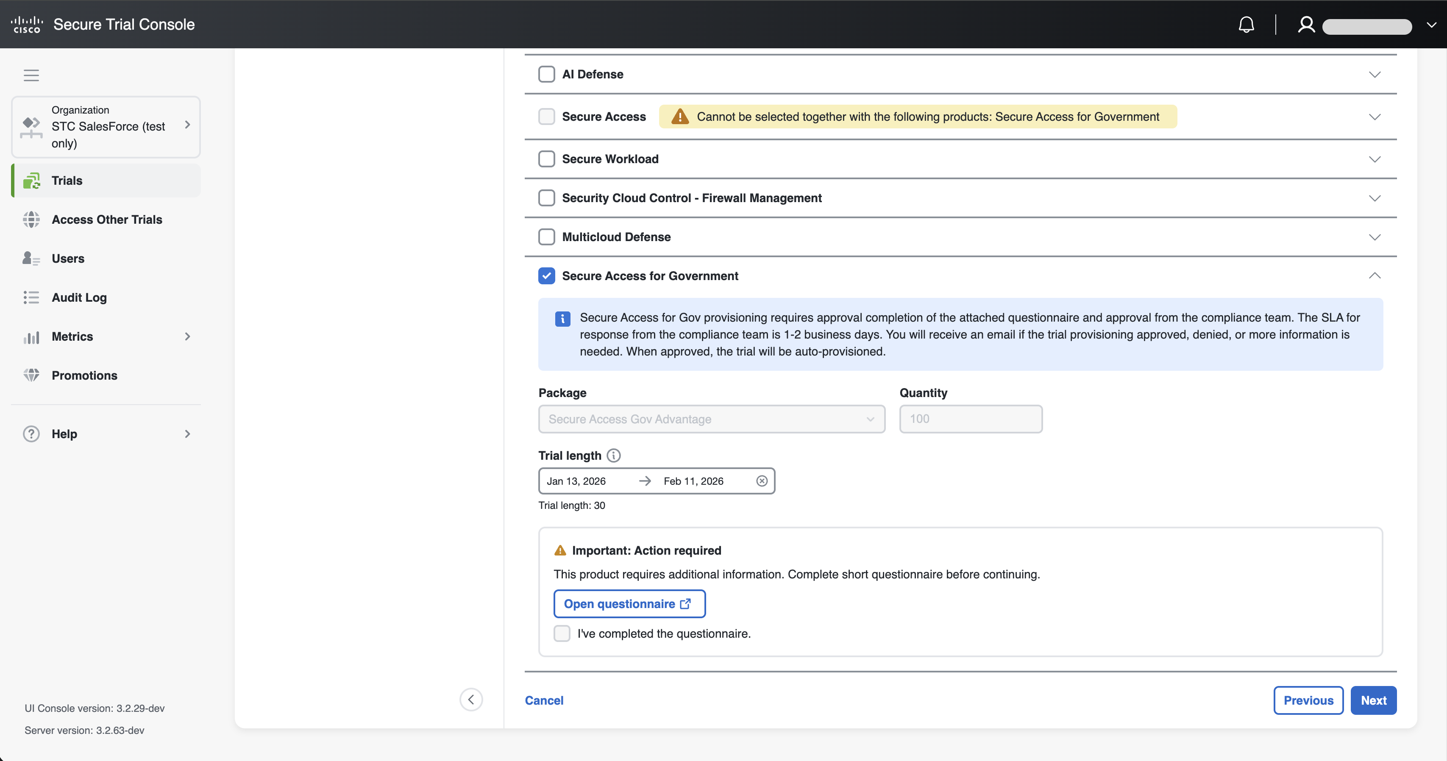Clear the trial date range
The width and height of the screenshot is (1447, 761).
coord(762,481)
